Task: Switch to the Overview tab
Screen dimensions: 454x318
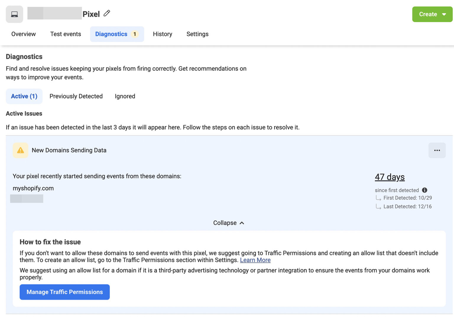Action: 23,34
